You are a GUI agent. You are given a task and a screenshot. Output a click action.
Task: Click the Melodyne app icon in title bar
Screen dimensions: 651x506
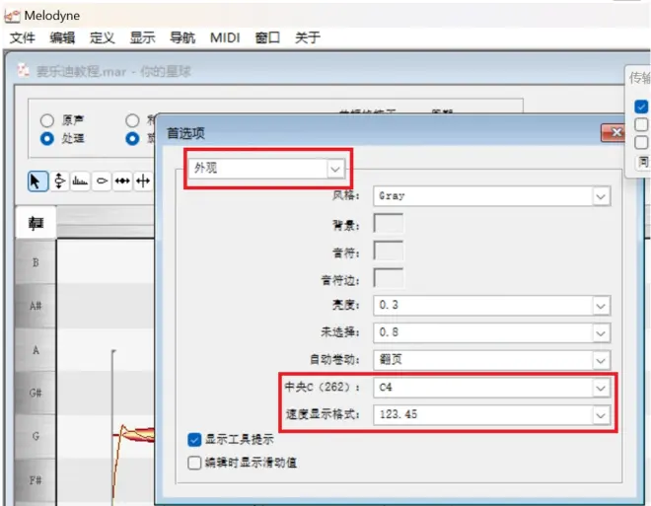coord(12,16)
